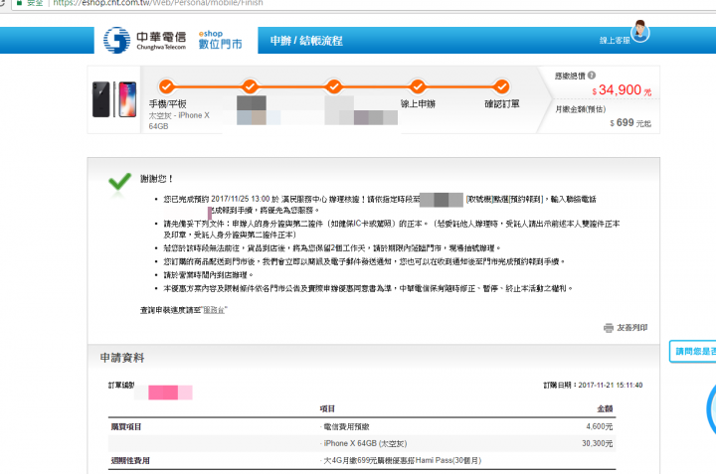Image resolution: width=716 pixels, height=474 pixels.
Task: Click the Chunghwa Telecom logo
Action: tap(144, 40)
